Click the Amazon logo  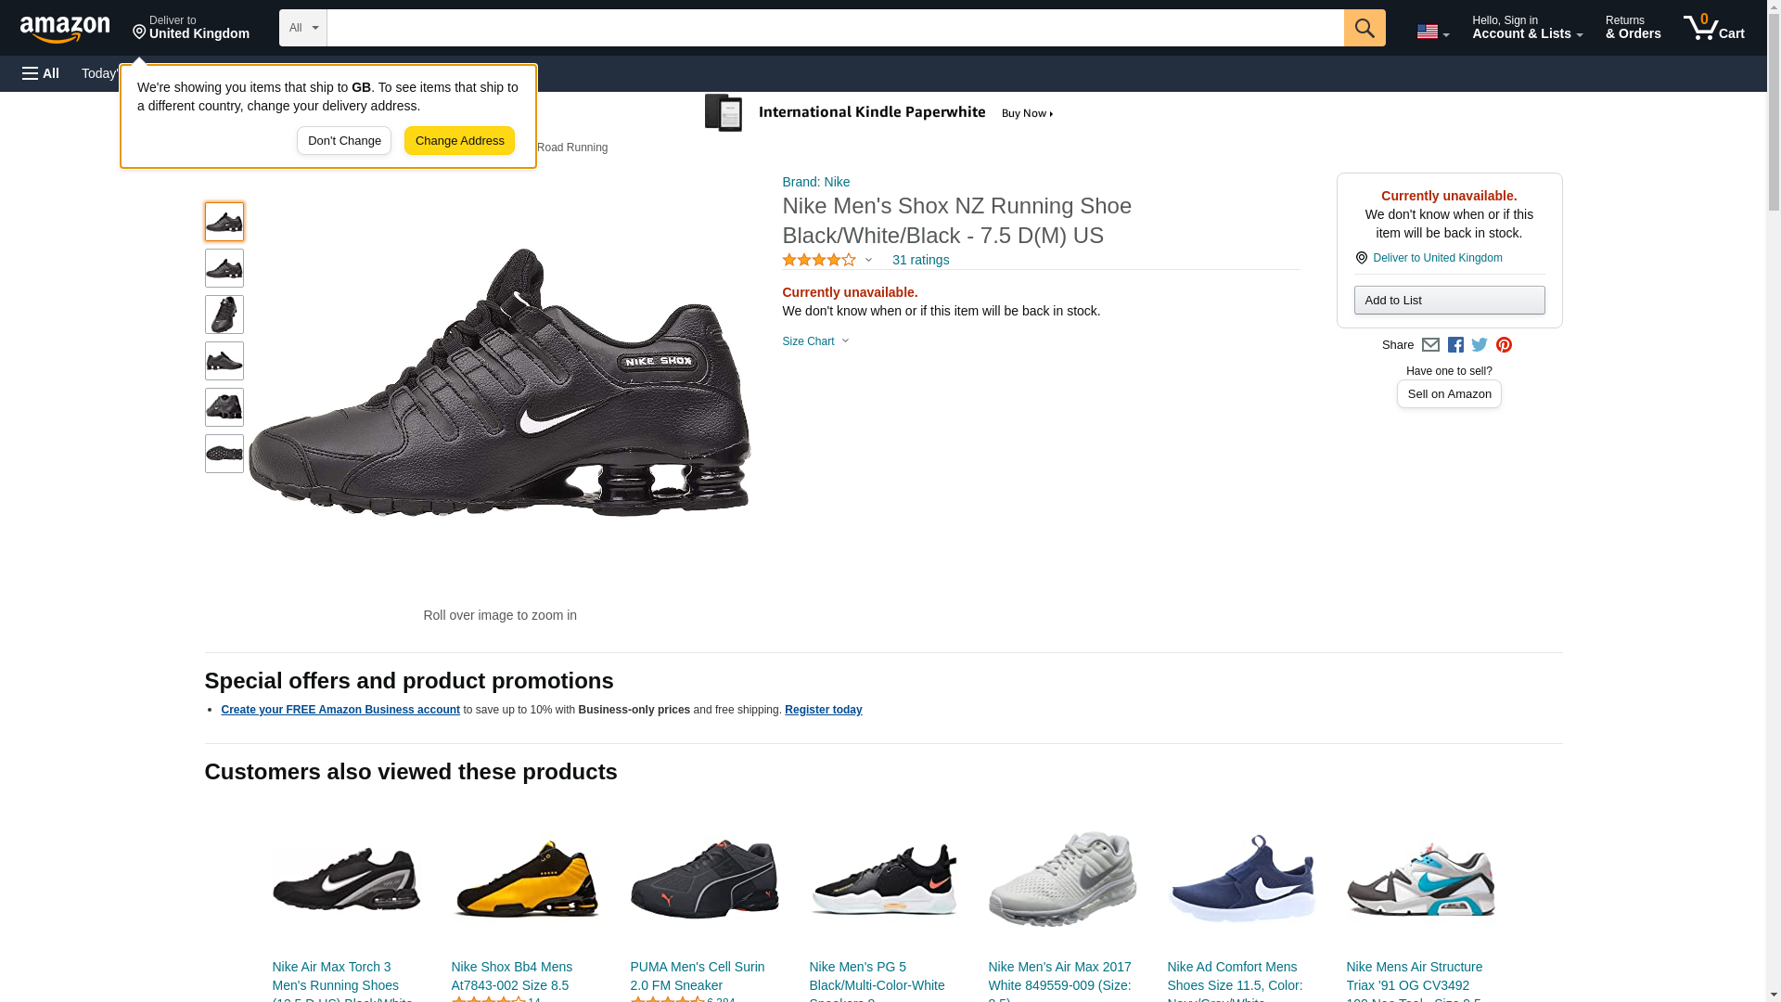(65, 29)
